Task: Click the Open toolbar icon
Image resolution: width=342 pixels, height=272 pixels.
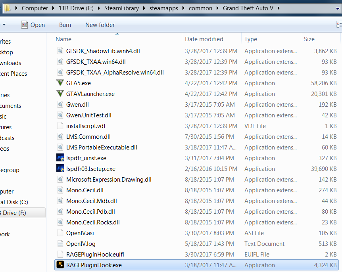Action: (x=25, y=25)
